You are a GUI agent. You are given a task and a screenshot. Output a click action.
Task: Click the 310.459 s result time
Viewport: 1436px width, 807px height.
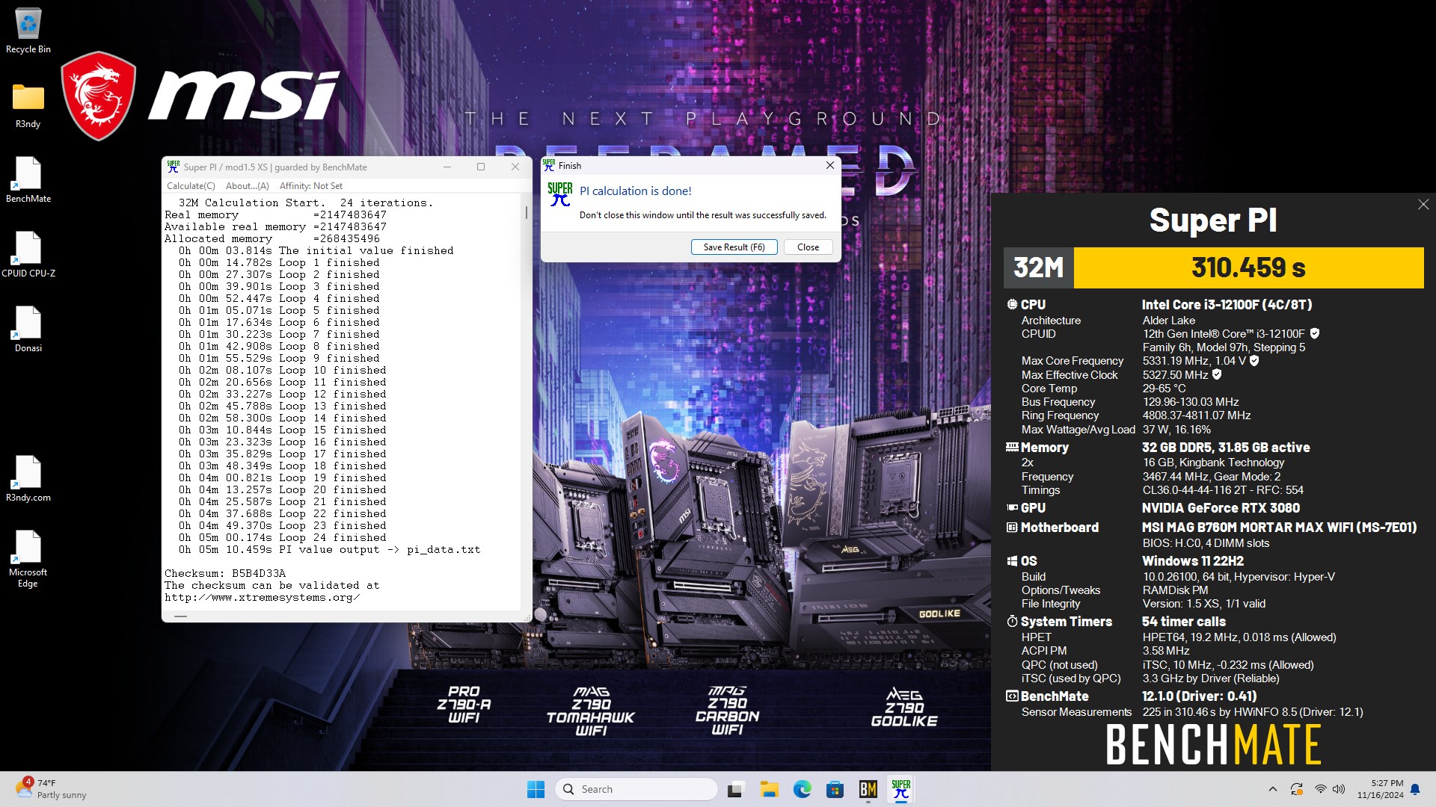point(1248,268)
